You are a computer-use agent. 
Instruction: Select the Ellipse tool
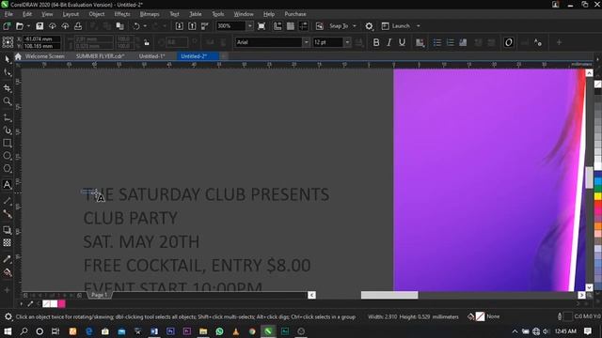pyautogui.click(x=7, y=156)
